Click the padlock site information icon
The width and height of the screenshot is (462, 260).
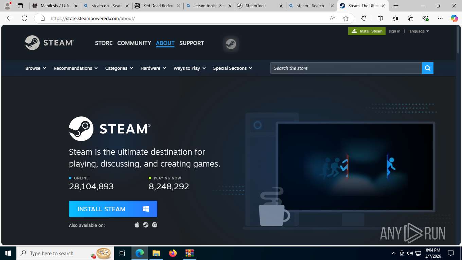click(x=43, y=18)
